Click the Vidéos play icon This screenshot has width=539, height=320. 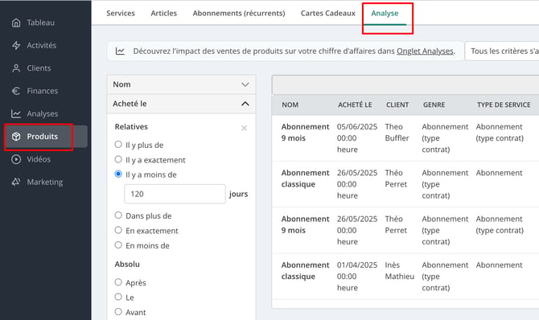[x=16, y=159]
